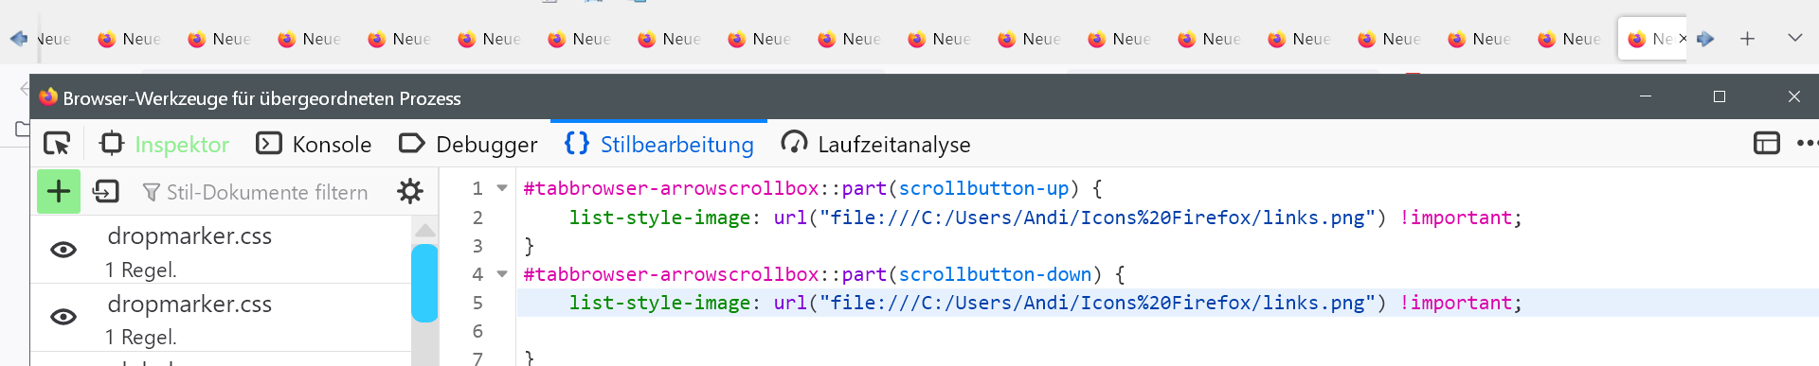Screen dimensions: 1819x366
Task: Open a new tab with the plus icon
Action: (1748, 39)
